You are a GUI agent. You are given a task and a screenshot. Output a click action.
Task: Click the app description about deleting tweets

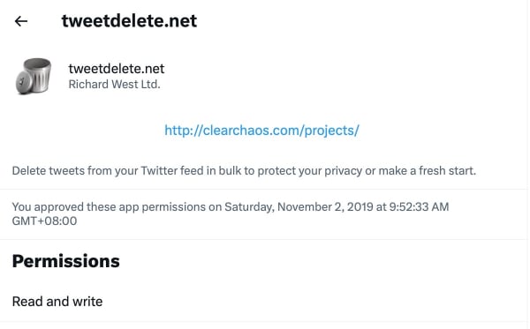[244, 171]
